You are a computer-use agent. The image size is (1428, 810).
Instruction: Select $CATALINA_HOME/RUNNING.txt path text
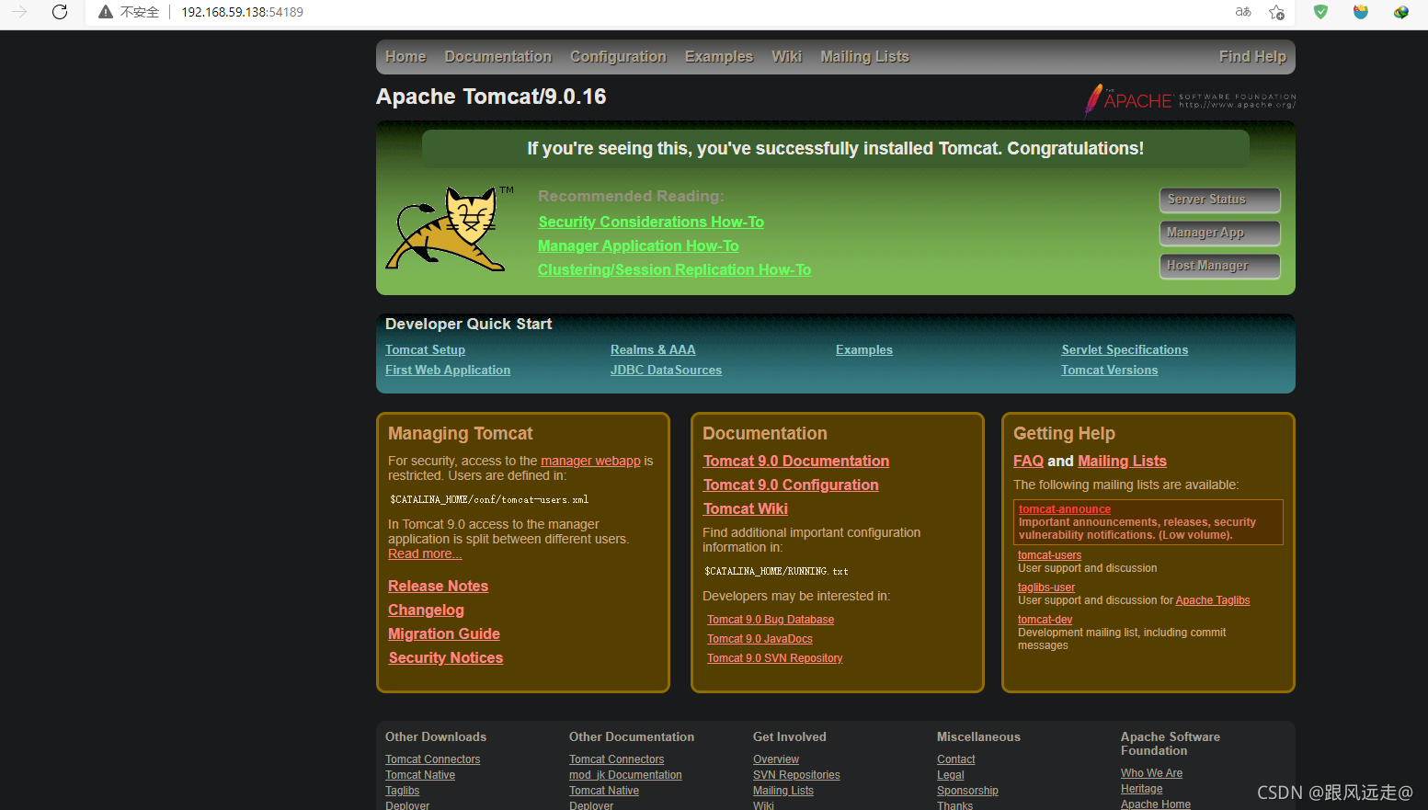click(776, 572)
